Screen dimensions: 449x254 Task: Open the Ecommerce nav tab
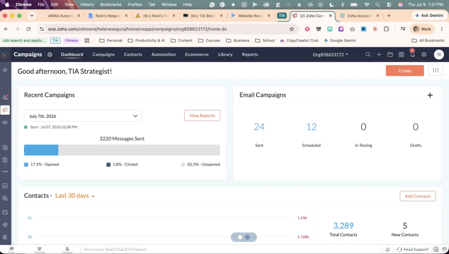(197, 55)
